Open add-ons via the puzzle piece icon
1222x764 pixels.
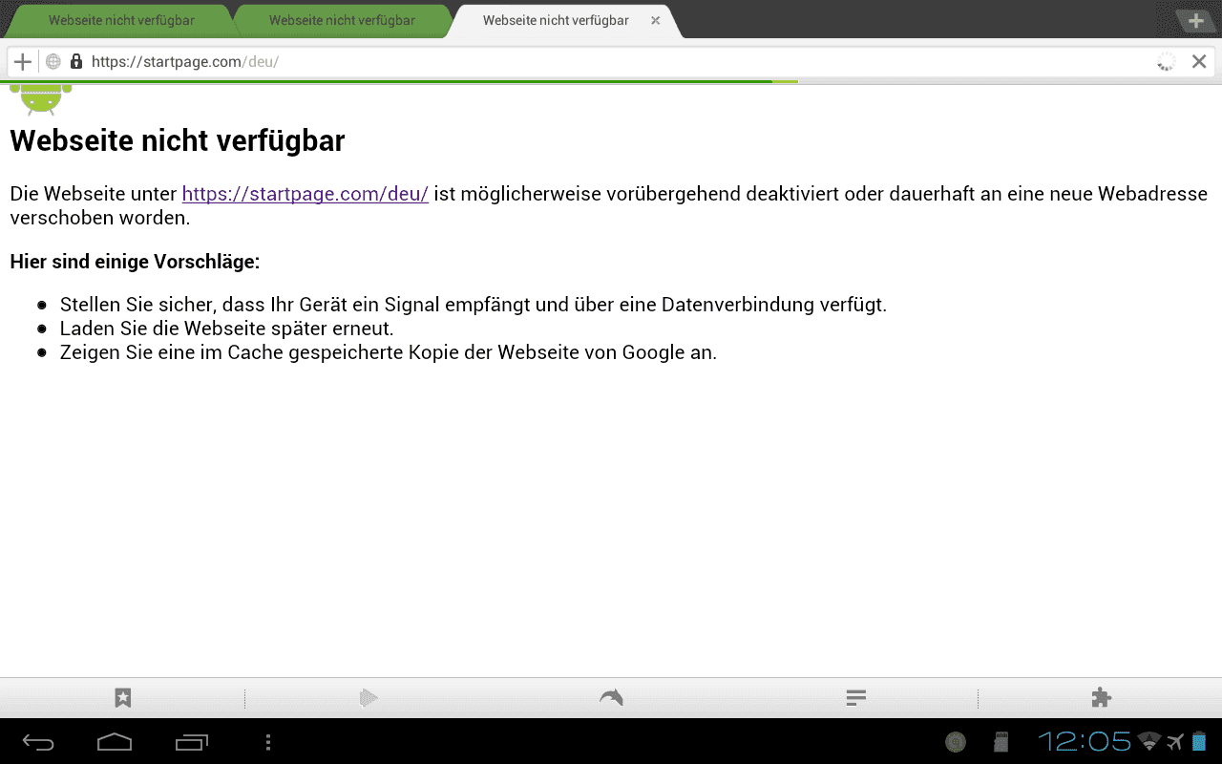coord(1101,698)
